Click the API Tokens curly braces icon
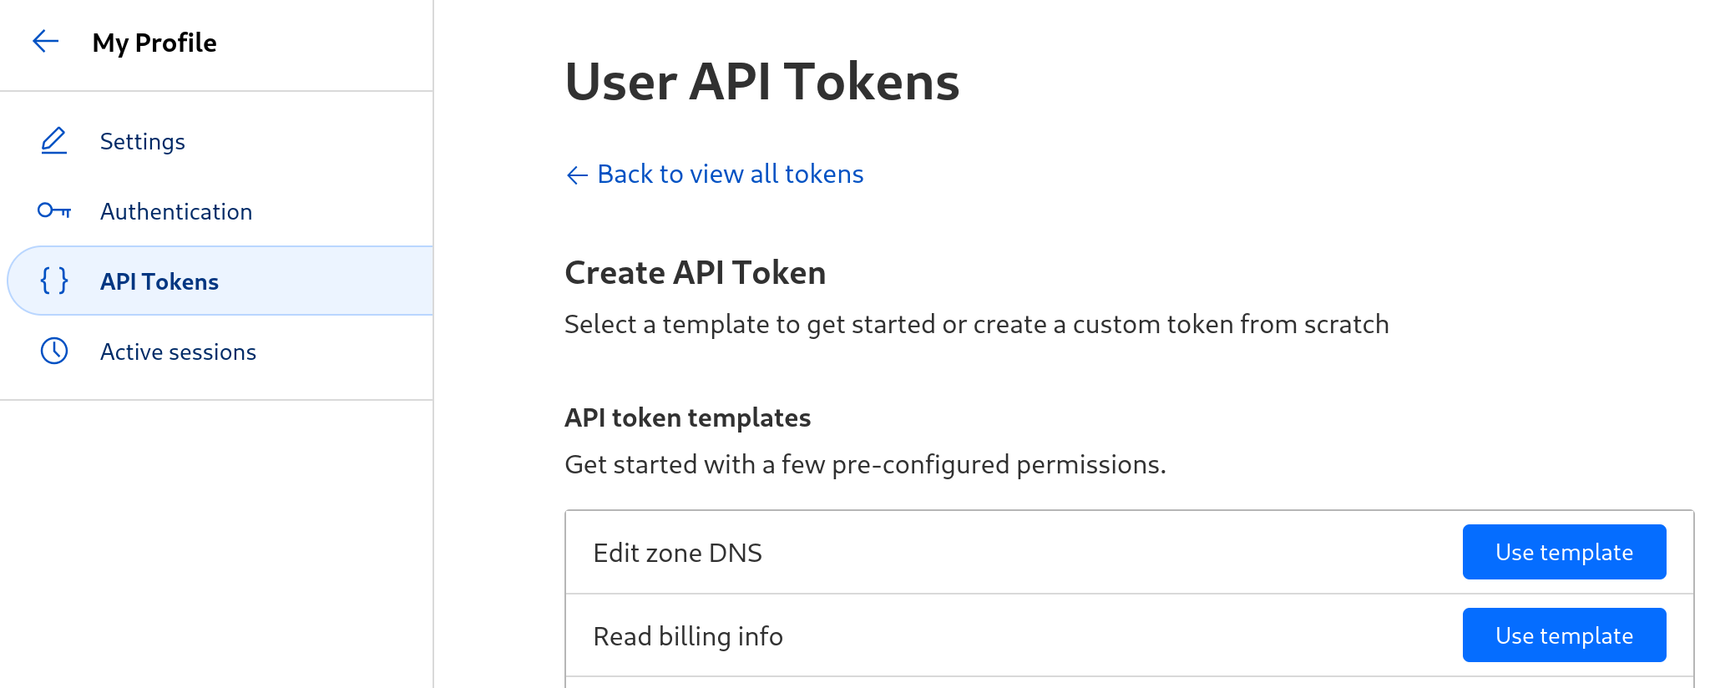This screenshot has width=1710, height=688. (54, 281)
